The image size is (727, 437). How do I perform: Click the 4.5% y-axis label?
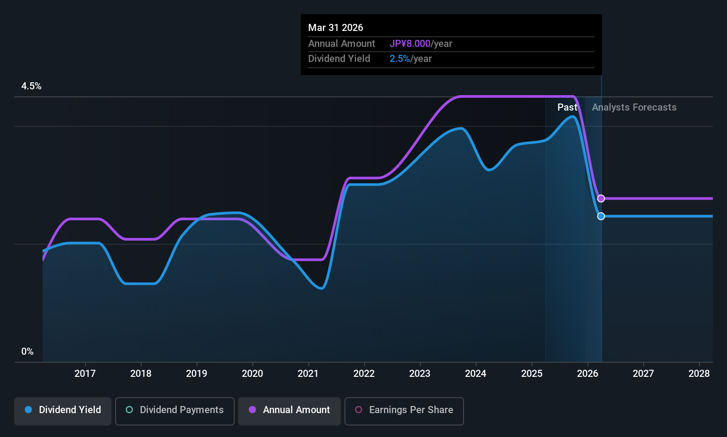click(x=31, y=86)
